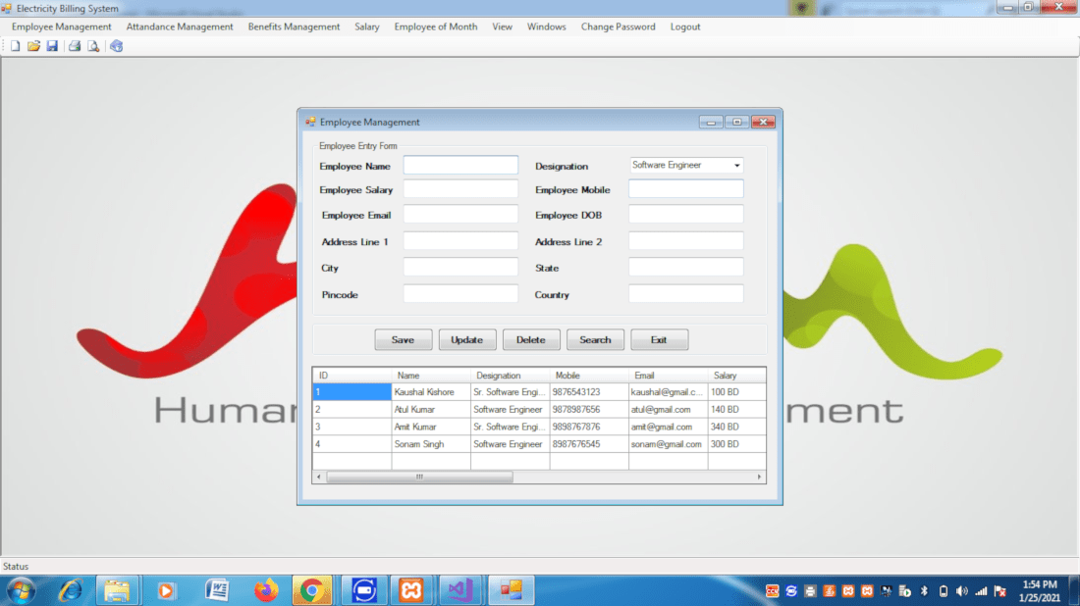Click Exit to close the entry form
This screenshot has height=606, width=1080.
(659, 338)
